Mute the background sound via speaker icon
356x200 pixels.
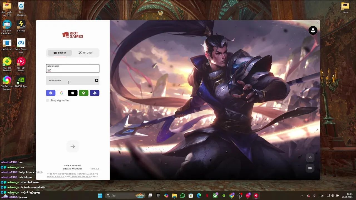tap(310, 158)
